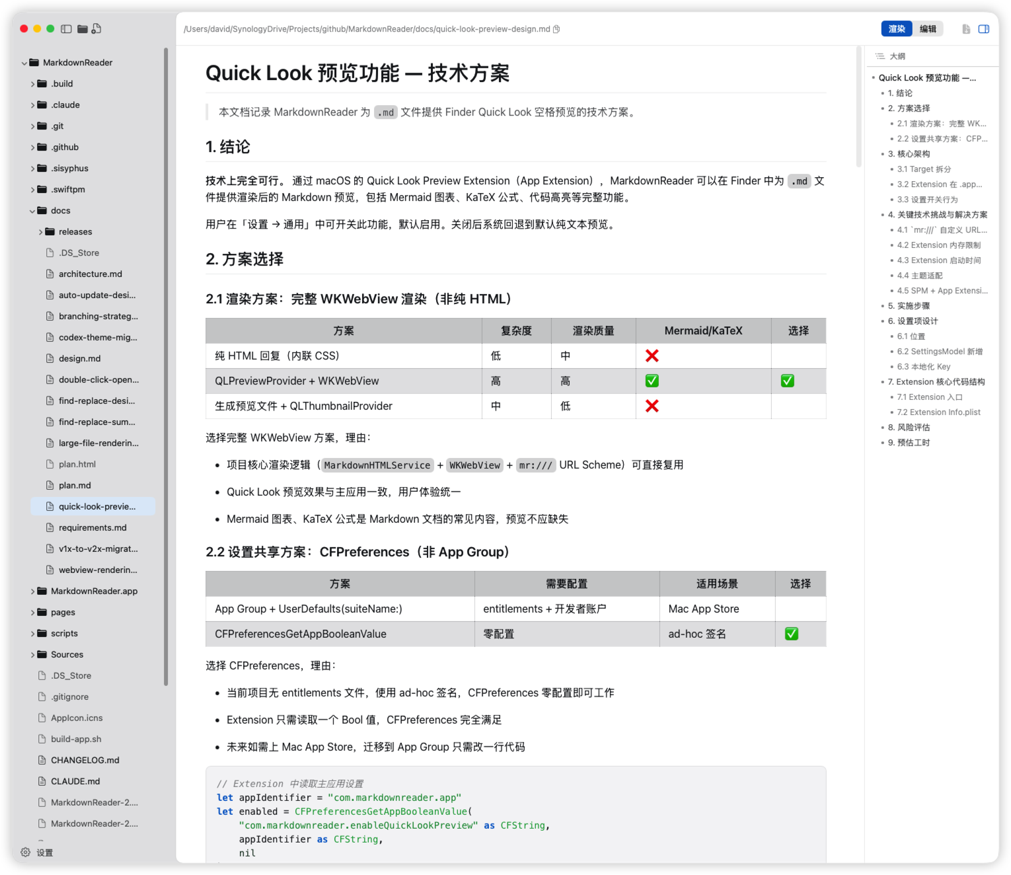Copy the file path using the copy icon
Viewport: 1011px width, 875px height.
click(x=556, y=29)
